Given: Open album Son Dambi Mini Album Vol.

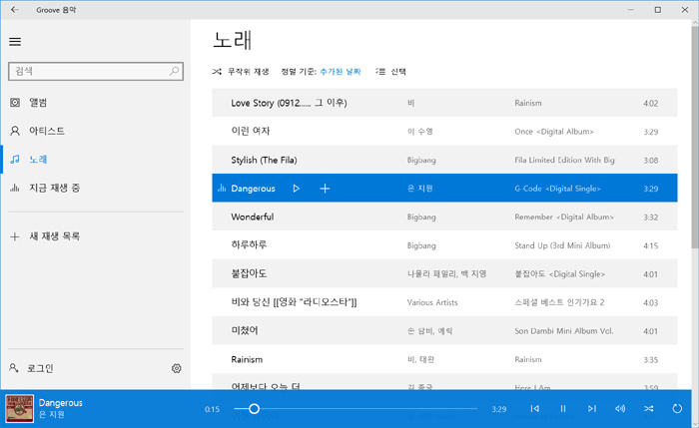Looking at the screenshot, I should pos(564,331).
